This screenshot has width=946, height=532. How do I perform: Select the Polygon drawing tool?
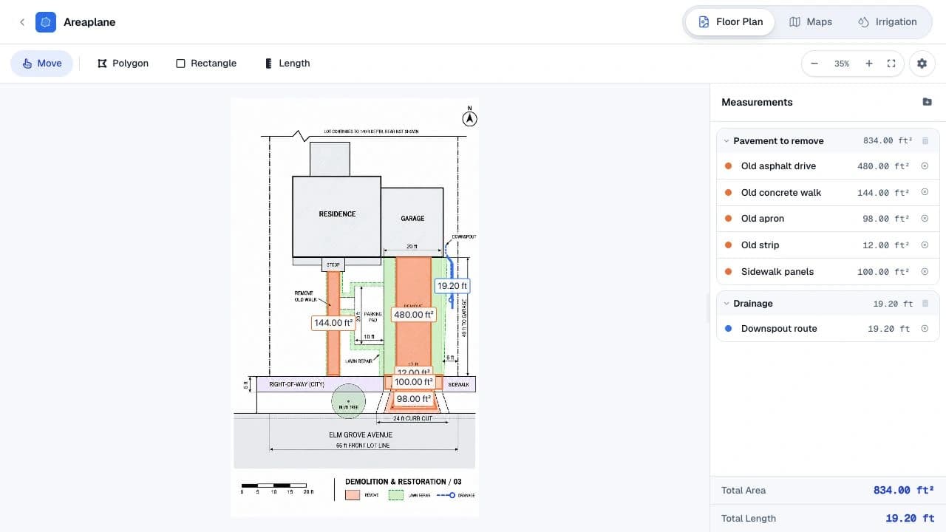click(x=123, y=64)
